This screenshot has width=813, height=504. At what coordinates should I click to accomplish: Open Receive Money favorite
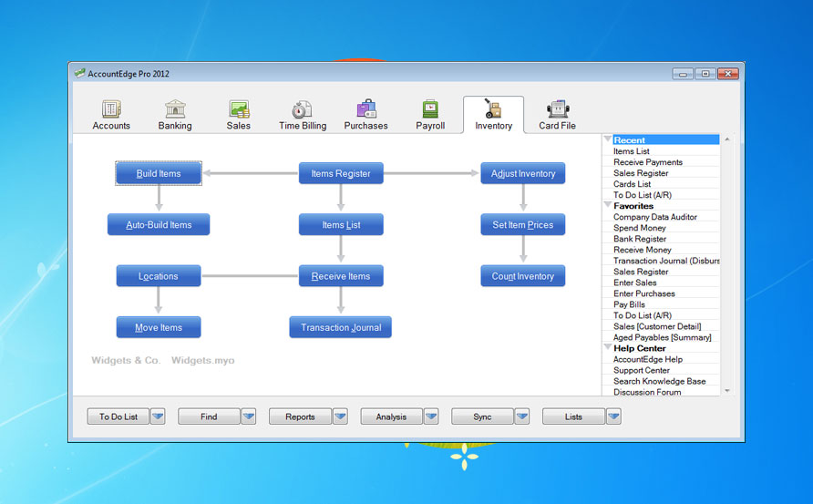pyautogui.click(x=642, y=250)
